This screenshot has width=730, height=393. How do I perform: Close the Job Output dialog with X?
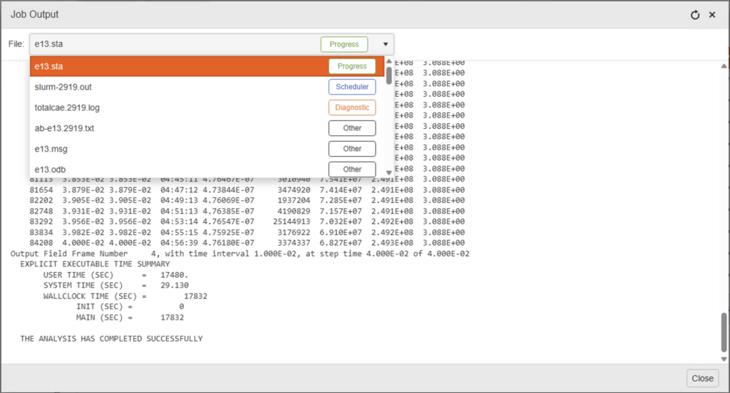(712, 15)
